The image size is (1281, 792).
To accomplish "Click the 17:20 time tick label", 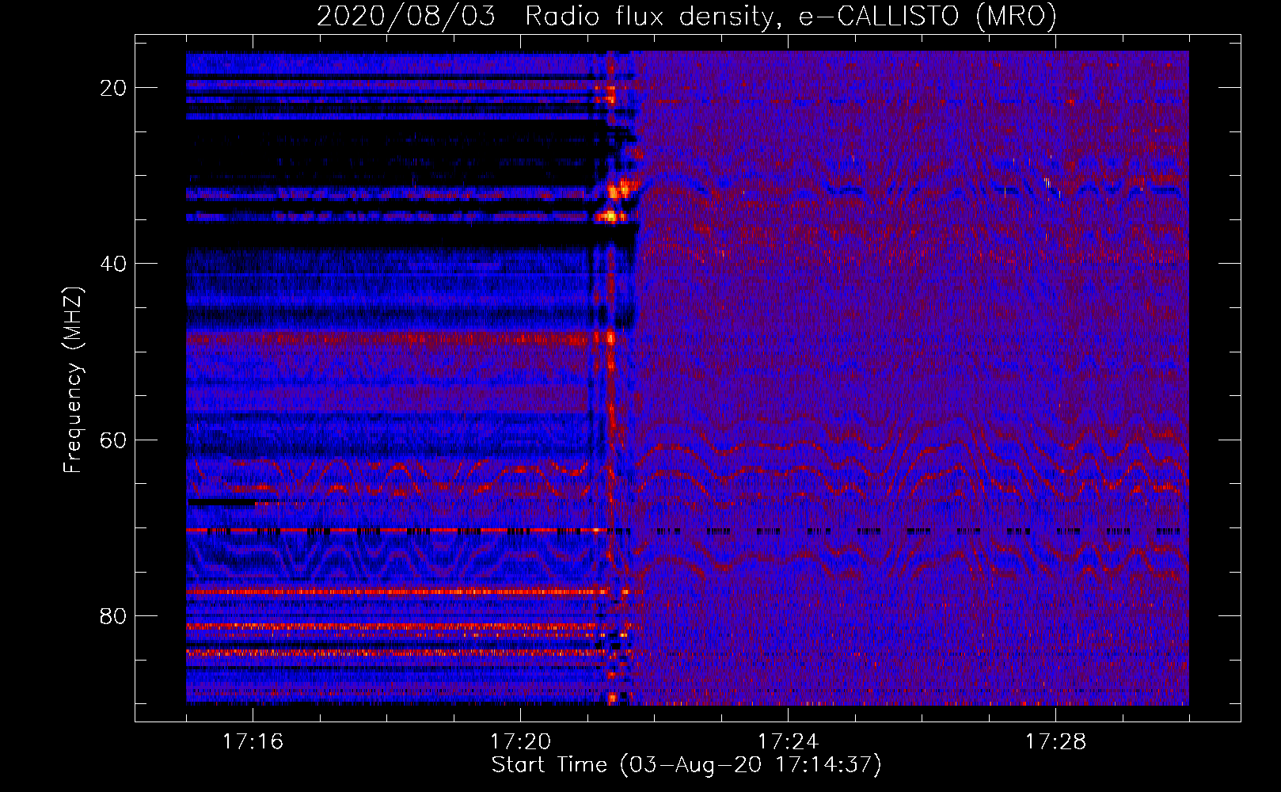I will 520,741.
